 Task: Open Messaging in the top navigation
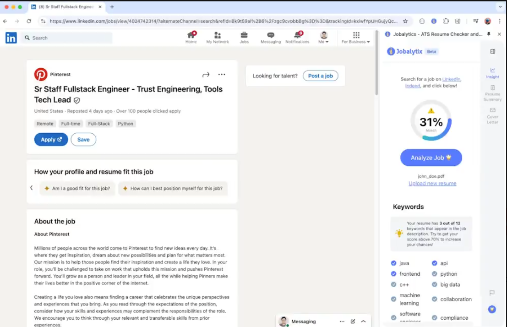(271, 38)
